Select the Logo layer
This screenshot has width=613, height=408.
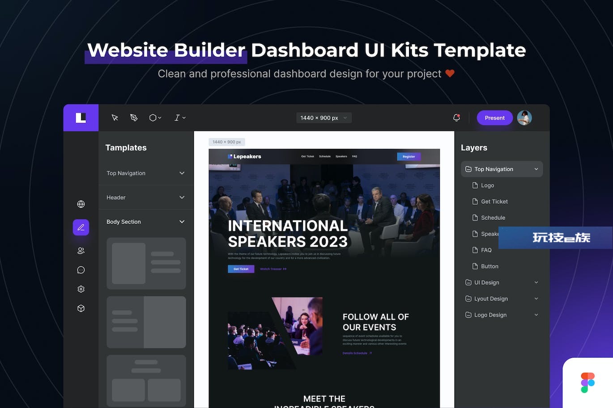(x=487, y=185)
